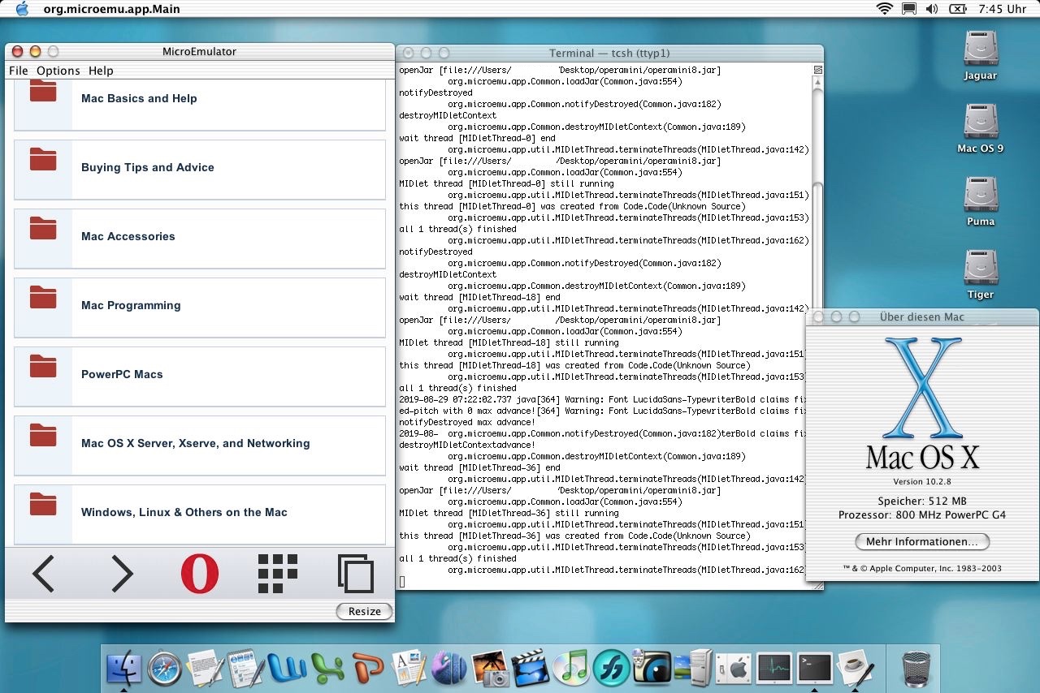Image resolution: width=1040 pixels, height=693 pixels.
Task: Open Finder from the Dock
Action: [x=124, y=668]
